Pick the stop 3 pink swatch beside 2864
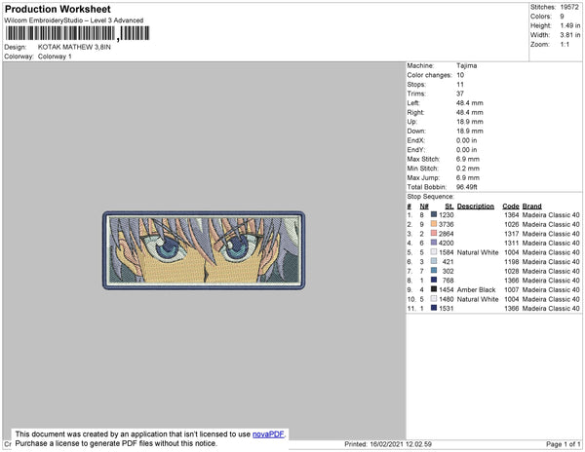 [434, 233]
